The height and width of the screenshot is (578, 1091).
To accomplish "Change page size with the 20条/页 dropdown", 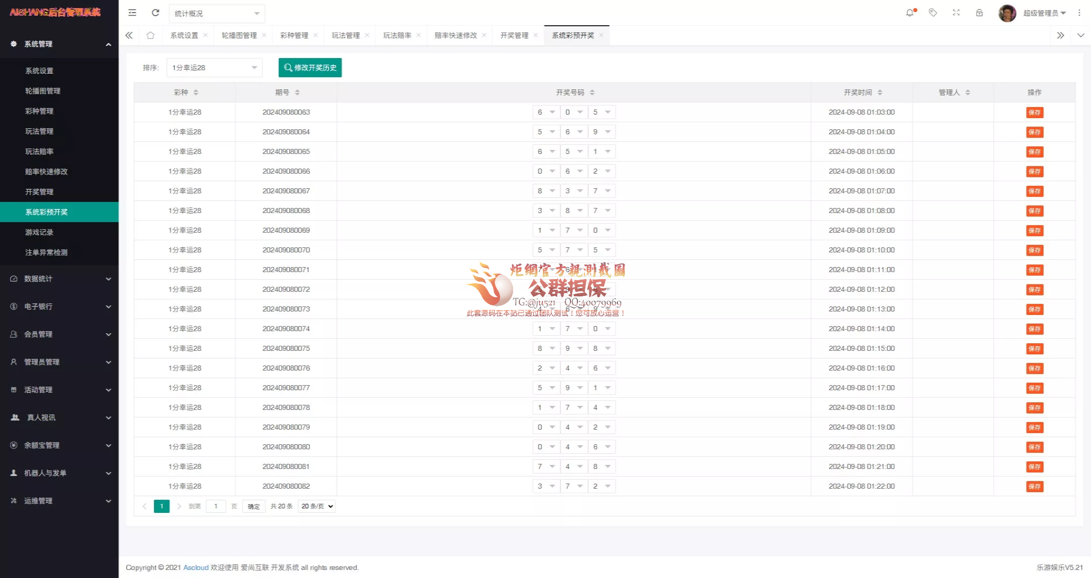I will pos(316,506).
